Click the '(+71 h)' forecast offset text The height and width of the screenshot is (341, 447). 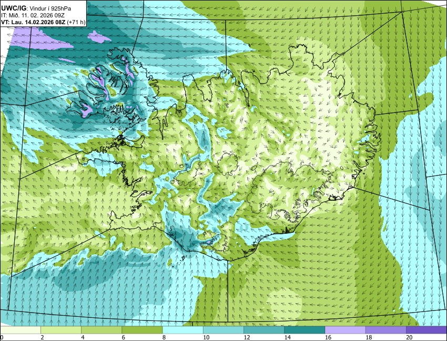[x=76, y=22]
